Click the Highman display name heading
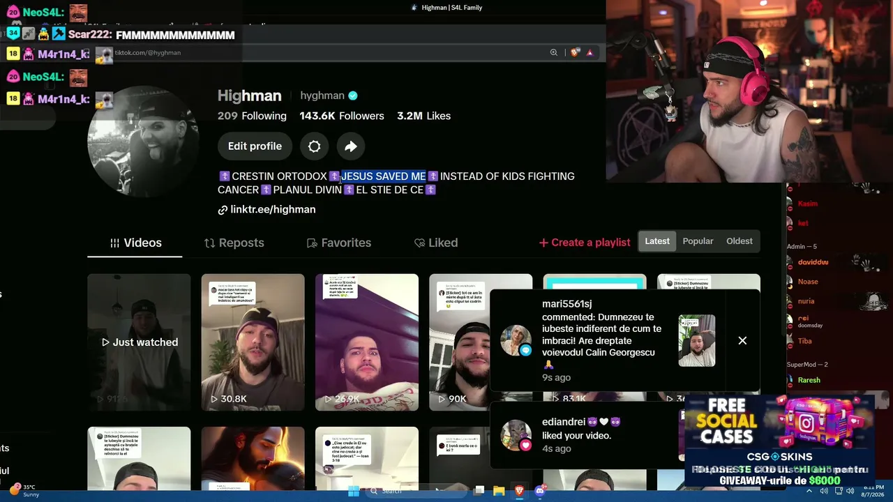This screenshot has width=893, height=502. point(249,96)
